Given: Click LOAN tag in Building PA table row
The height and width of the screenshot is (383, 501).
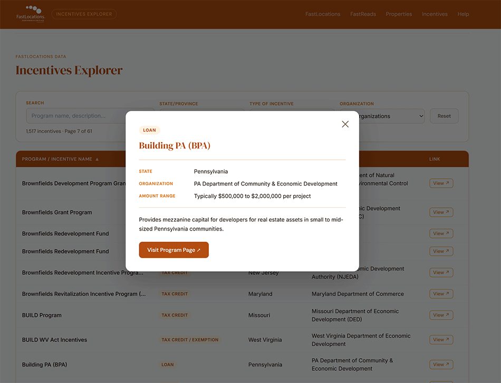Looking at the screenshot, I should tap(167, 365).
